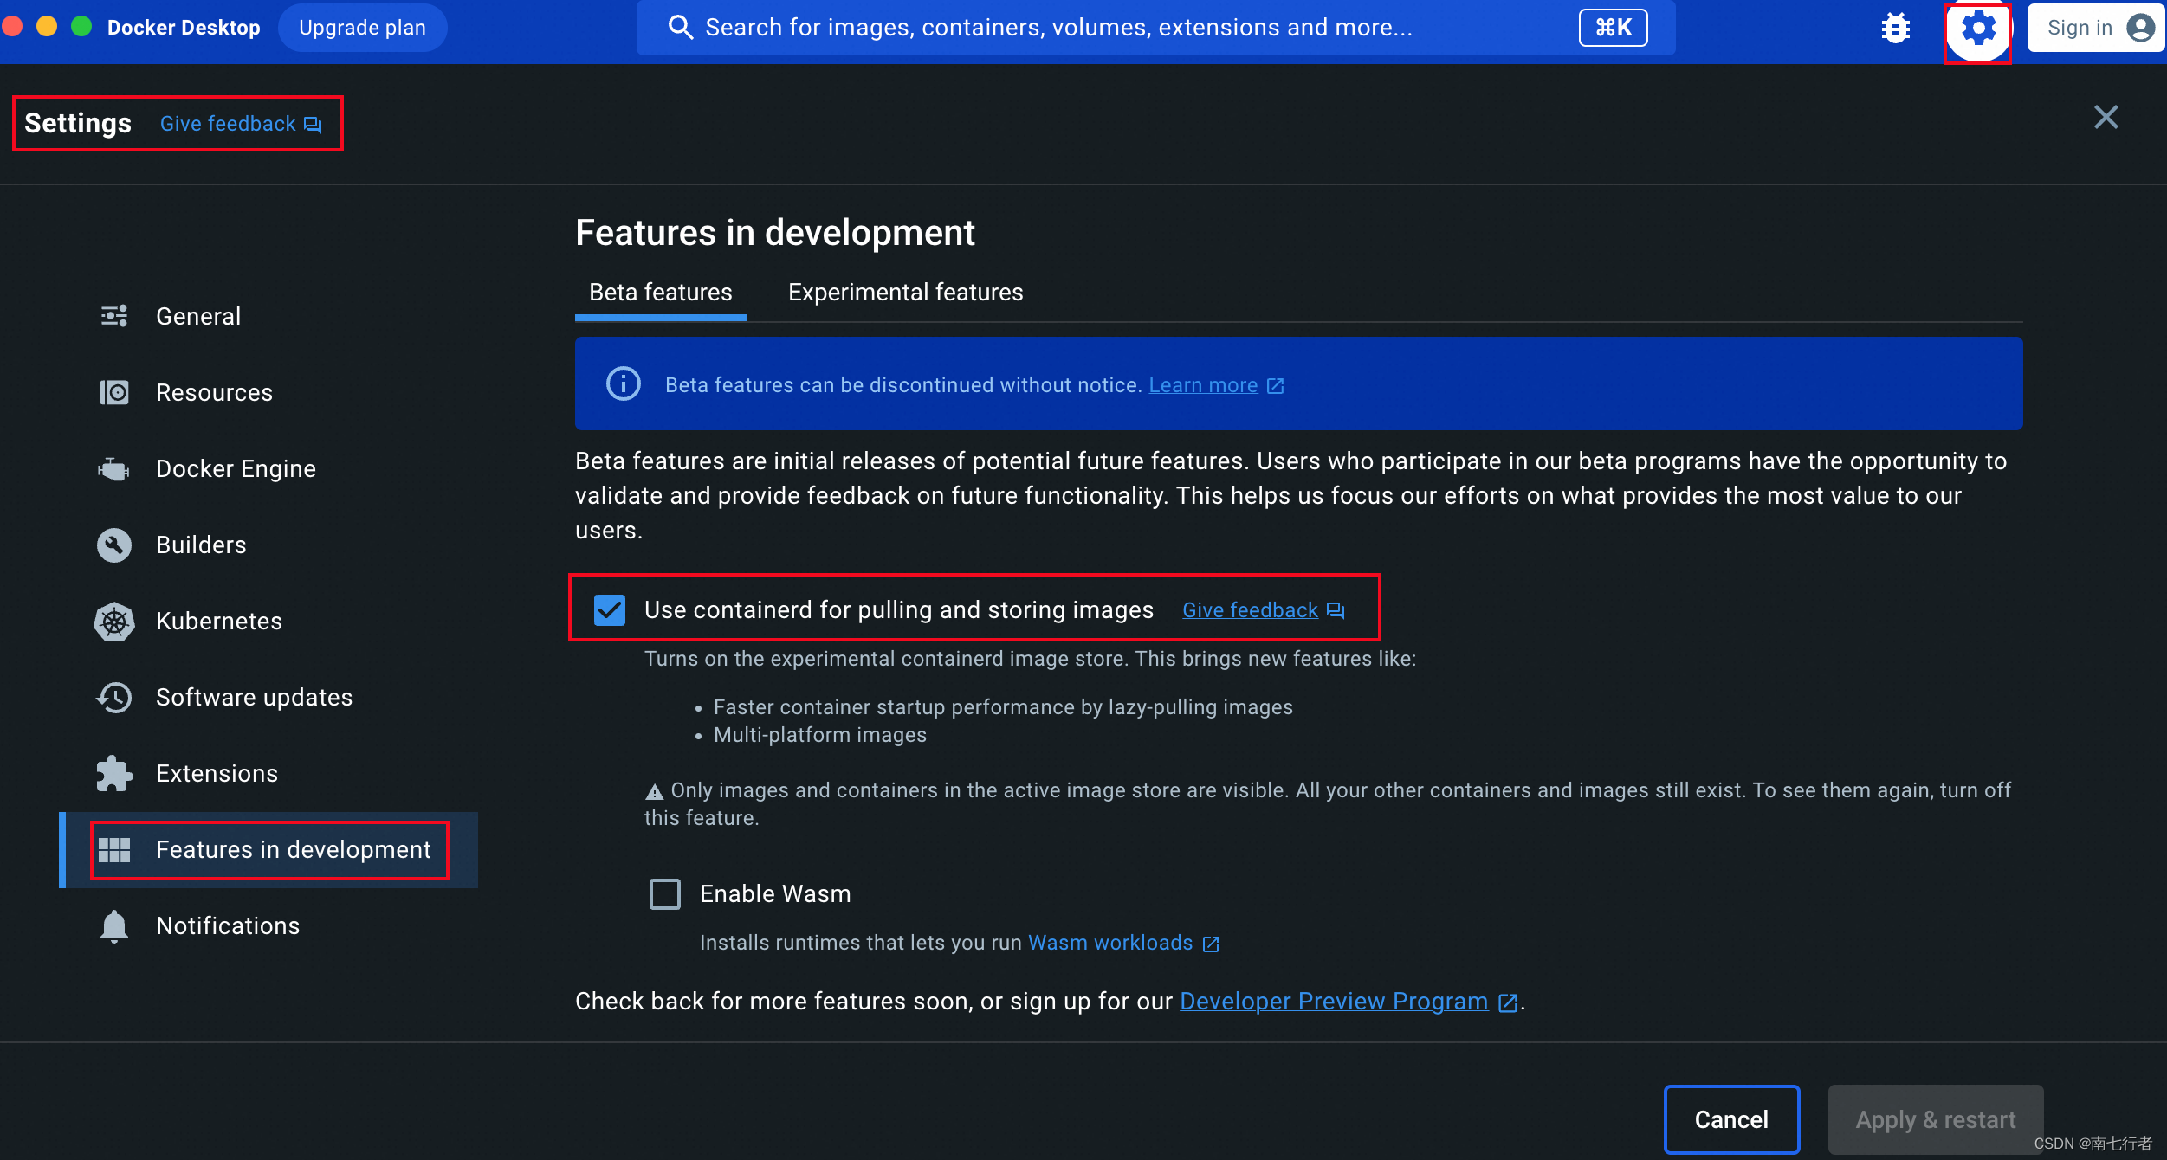2167x1160 pixels.
Task: Click the Builders settings icon
Action: point(114,545)
